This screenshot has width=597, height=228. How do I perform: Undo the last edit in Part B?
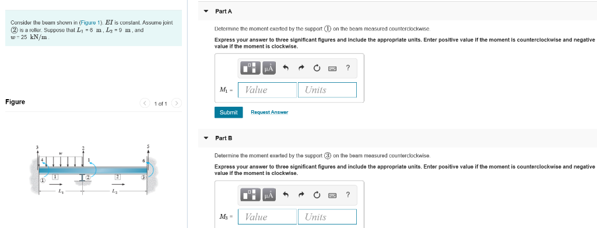click(x=286, y=195)
